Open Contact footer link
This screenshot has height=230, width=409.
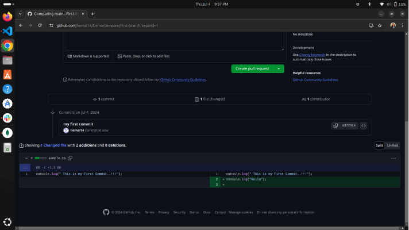pos(221,212)
